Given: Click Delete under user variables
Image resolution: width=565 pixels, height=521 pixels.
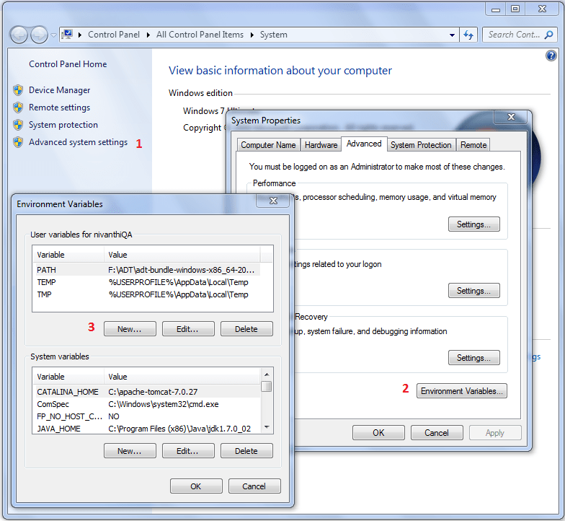Looking at the screenshot, I should 246,329.
